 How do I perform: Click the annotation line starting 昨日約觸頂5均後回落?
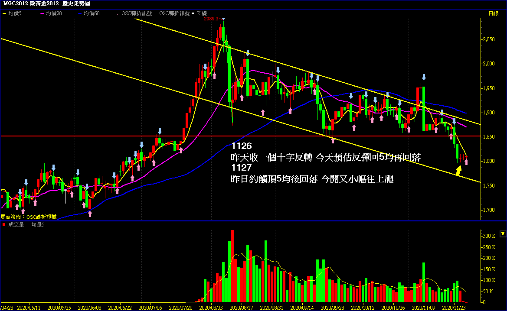pos(312,179)
